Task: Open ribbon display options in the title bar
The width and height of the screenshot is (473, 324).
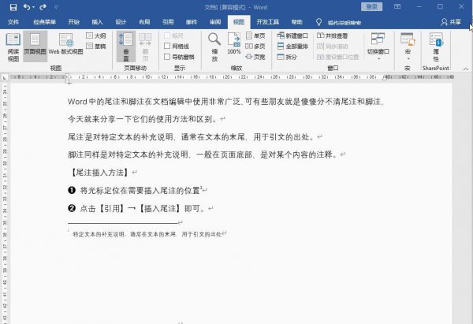Action: click(x=397, y=6)
